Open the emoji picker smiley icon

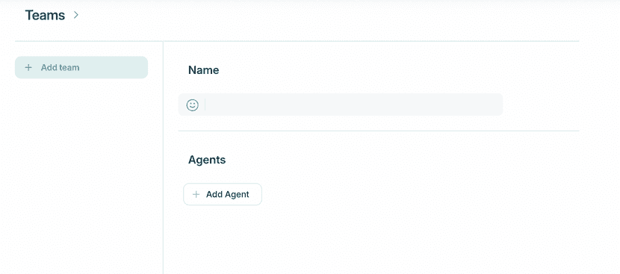pyautogui.click(x=192, y=105)
